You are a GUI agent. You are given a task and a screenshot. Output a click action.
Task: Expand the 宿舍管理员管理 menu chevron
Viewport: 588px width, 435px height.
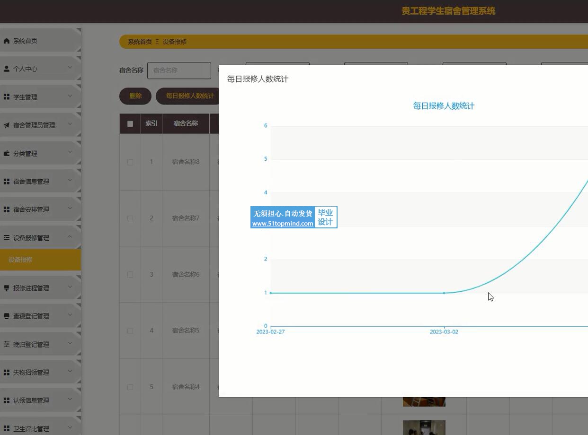70,124
